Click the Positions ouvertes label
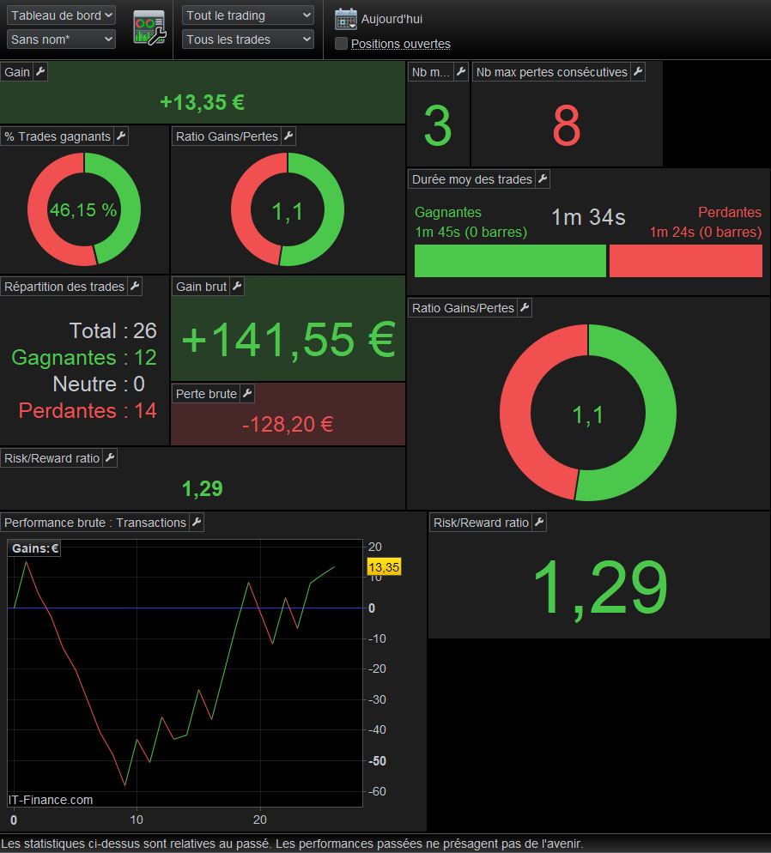 pyautogui.click(x=400, y=44)
